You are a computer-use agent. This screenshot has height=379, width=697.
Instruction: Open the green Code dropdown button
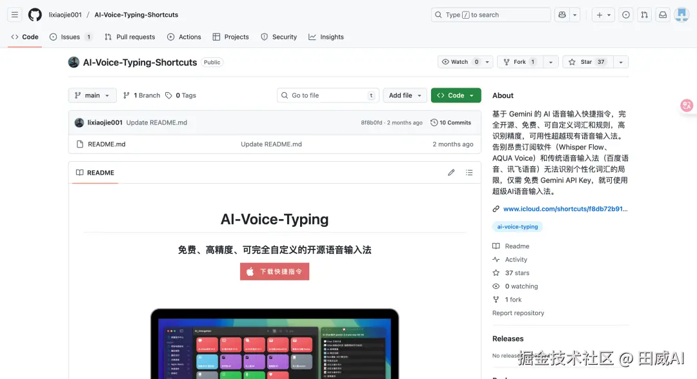(456, 95)
